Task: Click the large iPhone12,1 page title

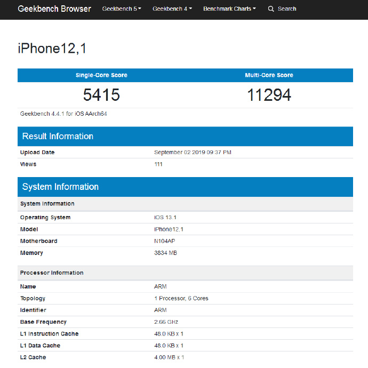Action: (52, 49)
